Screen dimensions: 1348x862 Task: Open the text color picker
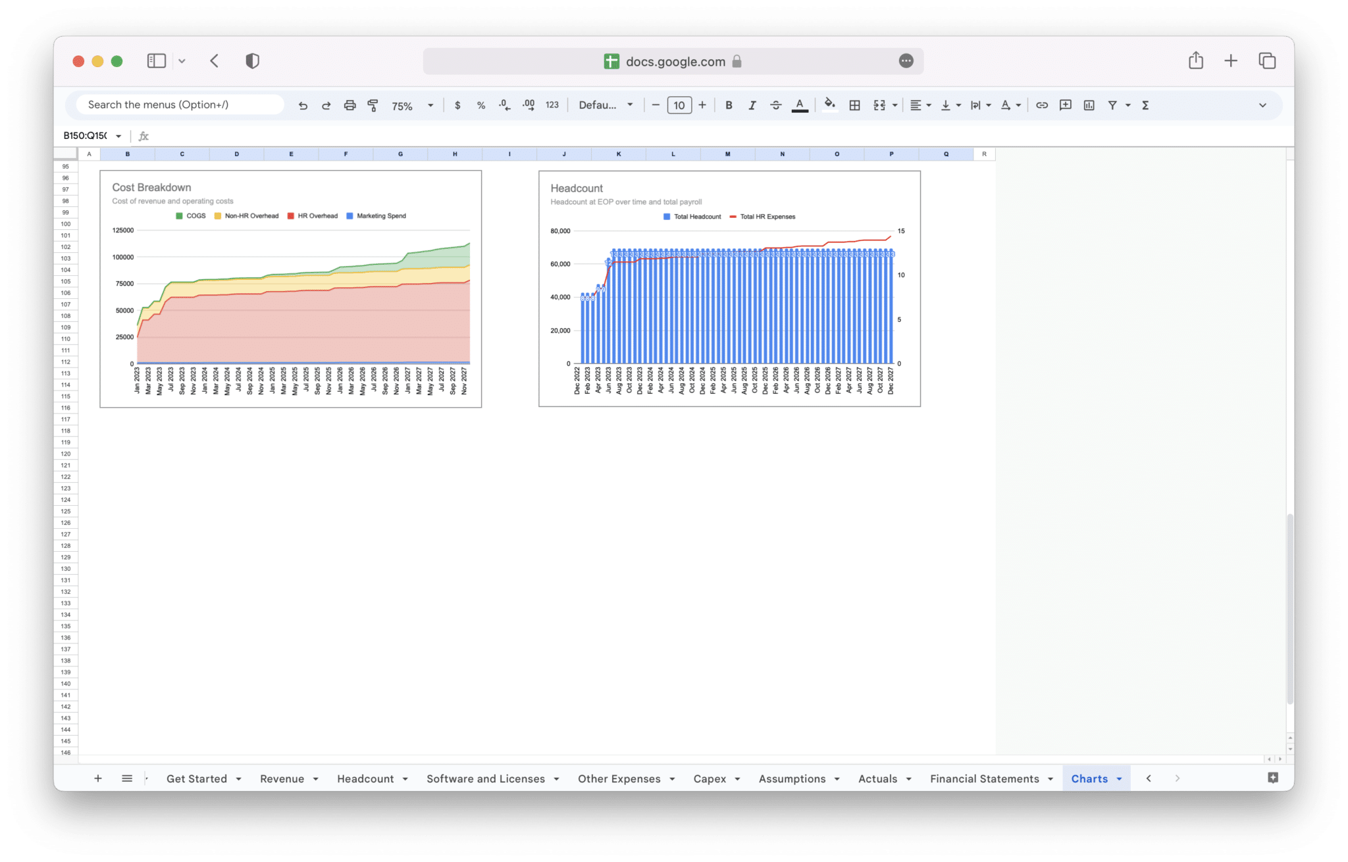pos(800,105)
